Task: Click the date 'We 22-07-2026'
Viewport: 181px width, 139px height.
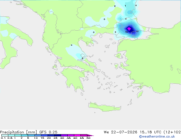Action: point(120,132)
